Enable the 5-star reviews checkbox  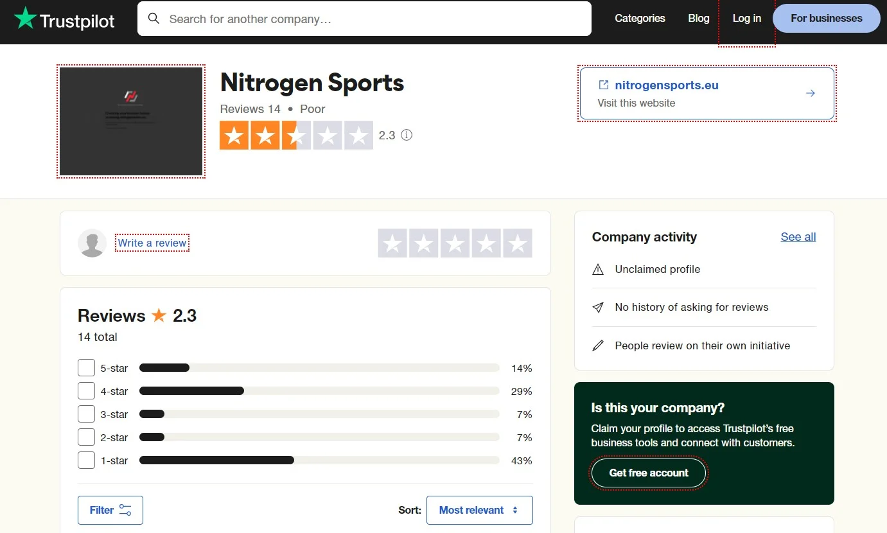point(86,367)
